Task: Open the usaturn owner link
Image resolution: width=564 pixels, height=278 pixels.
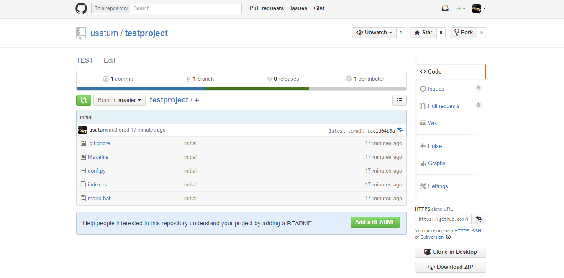Action: point(104,33)
